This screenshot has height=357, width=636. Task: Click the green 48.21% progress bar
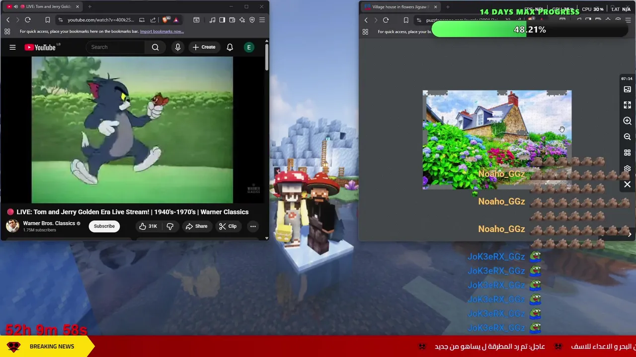point(530,30)
